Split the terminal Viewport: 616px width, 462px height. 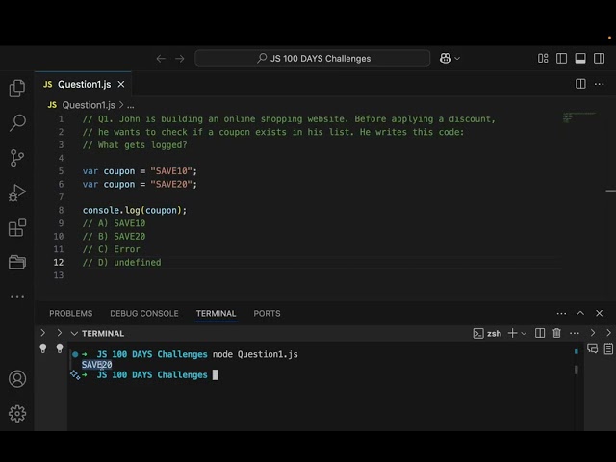coord(540,334)
